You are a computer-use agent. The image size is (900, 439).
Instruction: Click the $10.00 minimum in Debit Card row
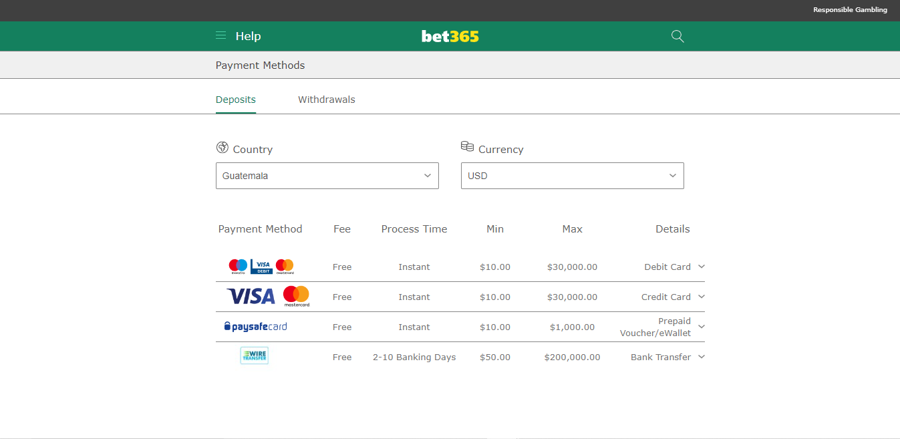click(495, 267)
